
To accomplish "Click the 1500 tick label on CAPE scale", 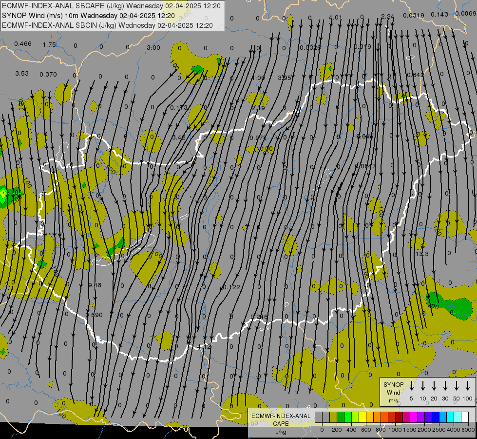I will pyautogui.click(x=410, y=430).
